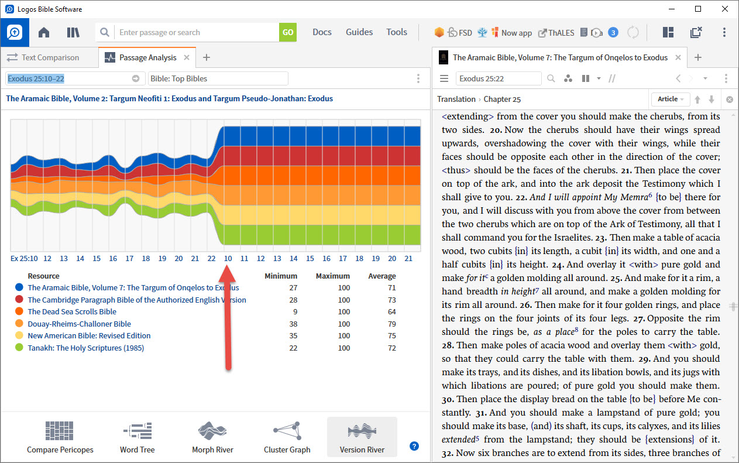
Task: Click the Aramaic Bible Volume 2 heading link
Action: click(169, 98)
